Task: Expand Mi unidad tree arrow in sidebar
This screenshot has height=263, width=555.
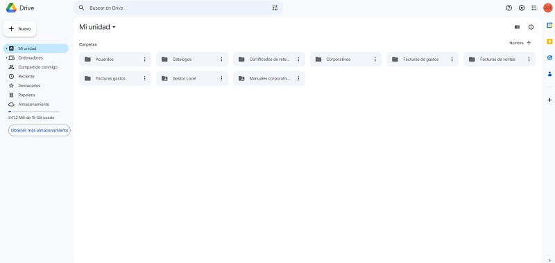Action: tap(6, 48)
